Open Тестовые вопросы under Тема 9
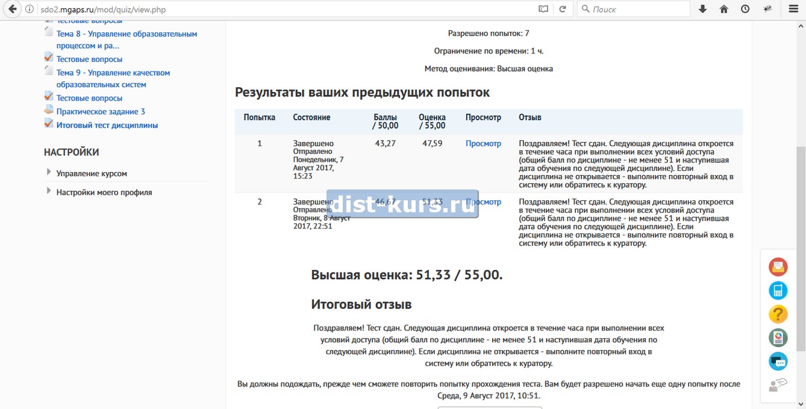Screen dimensions: 806x409 [89, 97]
